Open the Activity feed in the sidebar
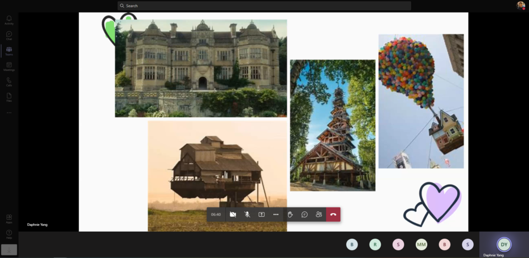The image size is (529, 258). click(x=9, y=20)
